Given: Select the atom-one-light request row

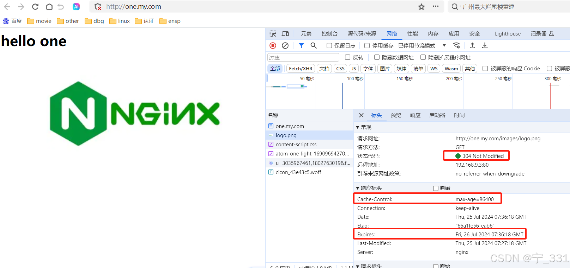Looking at the screenshot, I should (309, 154).
